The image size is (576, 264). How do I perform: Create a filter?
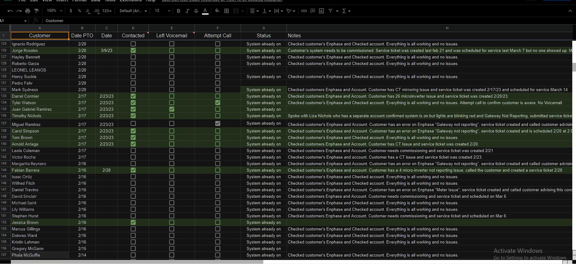[x=330, y=11]
